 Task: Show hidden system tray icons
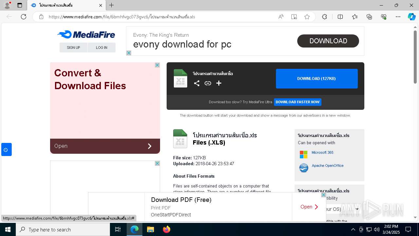[353, 229]
